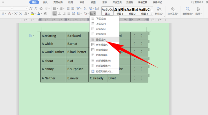Viewport: 208px width, 115px height.
Task: Open the quick access toolbar dropdown
Action: 3,3
